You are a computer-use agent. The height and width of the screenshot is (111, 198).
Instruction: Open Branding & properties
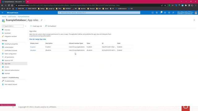click(11, 44)
